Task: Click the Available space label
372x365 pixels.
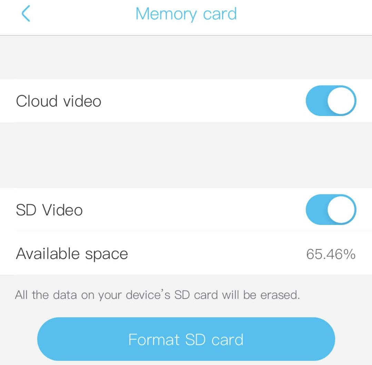Action: tap(72, 254)
